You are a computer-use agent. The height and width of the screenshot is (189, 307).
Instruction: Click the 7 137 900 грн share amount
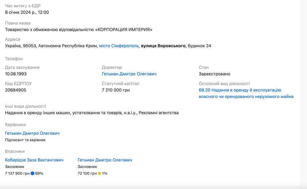pos(17,173)
